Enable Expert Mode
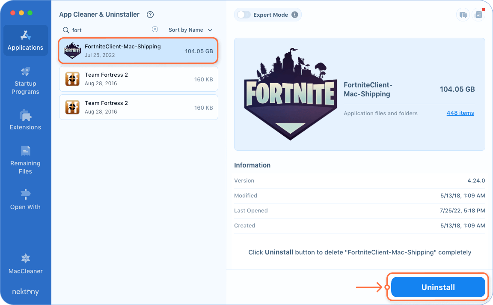 (x=244, y=14)
